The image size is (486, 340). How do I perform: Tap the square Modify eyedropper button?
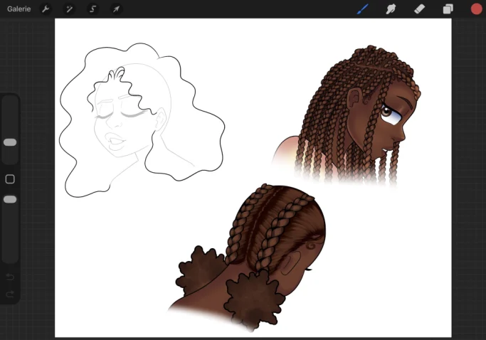click(x=10, y=179)
